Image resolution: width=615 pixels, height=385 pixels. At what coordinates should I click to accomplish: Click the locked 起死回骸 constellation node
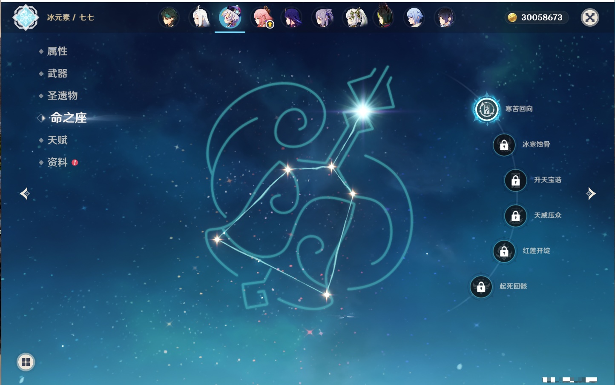click(481, 287)
